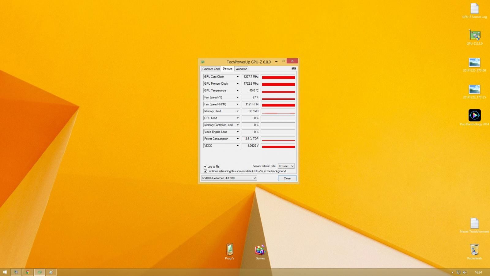Click the GPU Memory Clock graph bar
The width and height of the screenshot is (490, 276).
coord(278,83)
